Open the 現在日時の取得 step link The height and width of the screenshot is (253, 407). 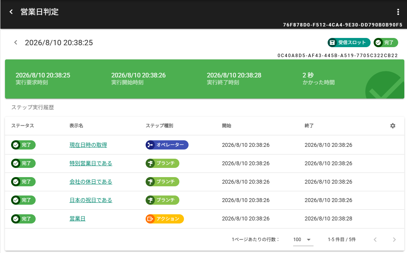click(88, 145)
